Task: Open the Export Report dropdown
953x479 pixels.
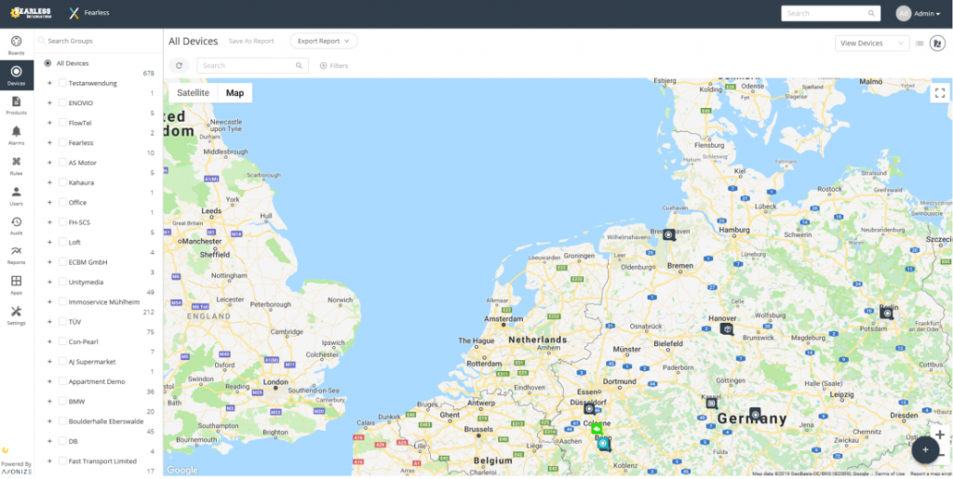Action: [323, 41]
